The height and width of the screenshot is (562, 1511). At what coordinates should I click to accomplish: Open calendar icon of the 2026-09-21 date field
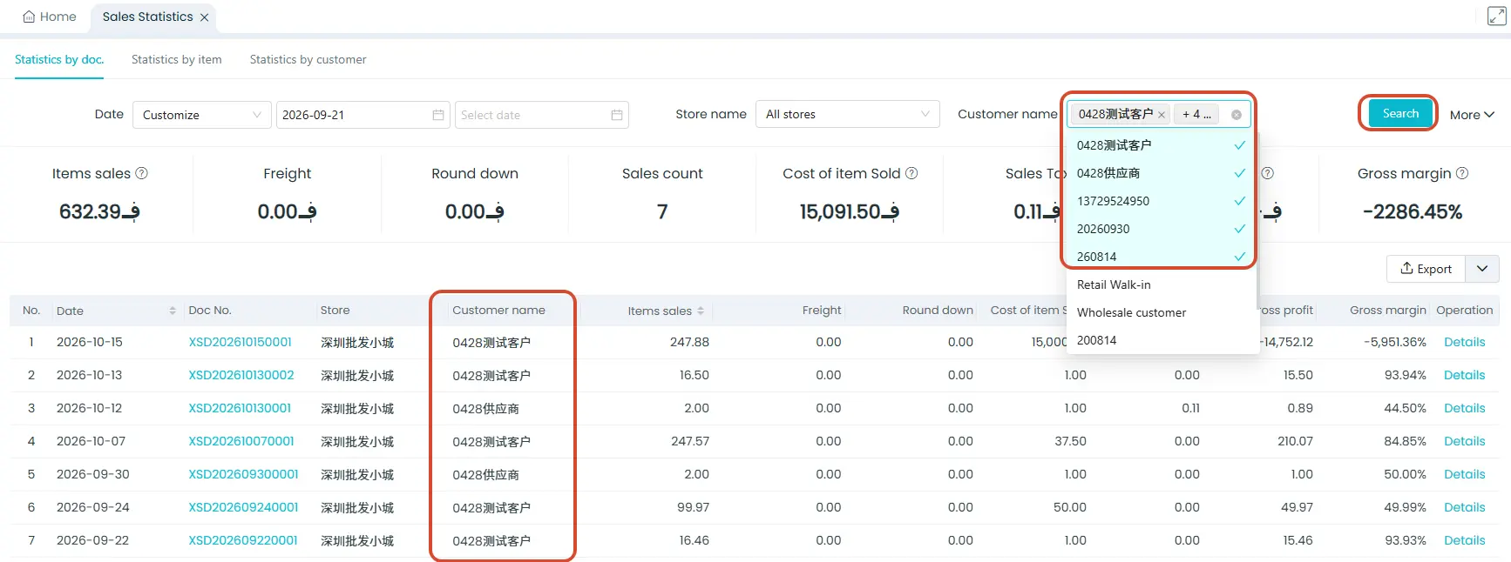438,115
